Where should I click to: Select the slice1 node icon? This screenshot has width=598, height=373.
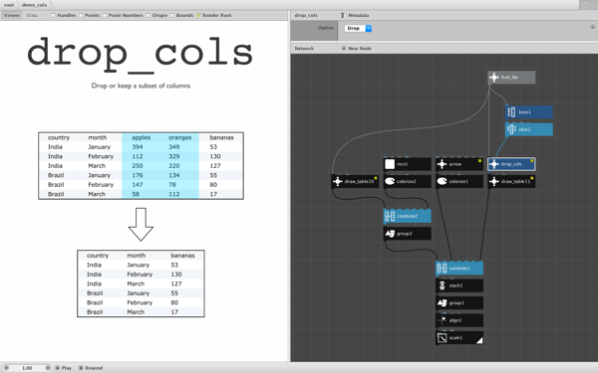pyautogui.click(x=511, y=129)
